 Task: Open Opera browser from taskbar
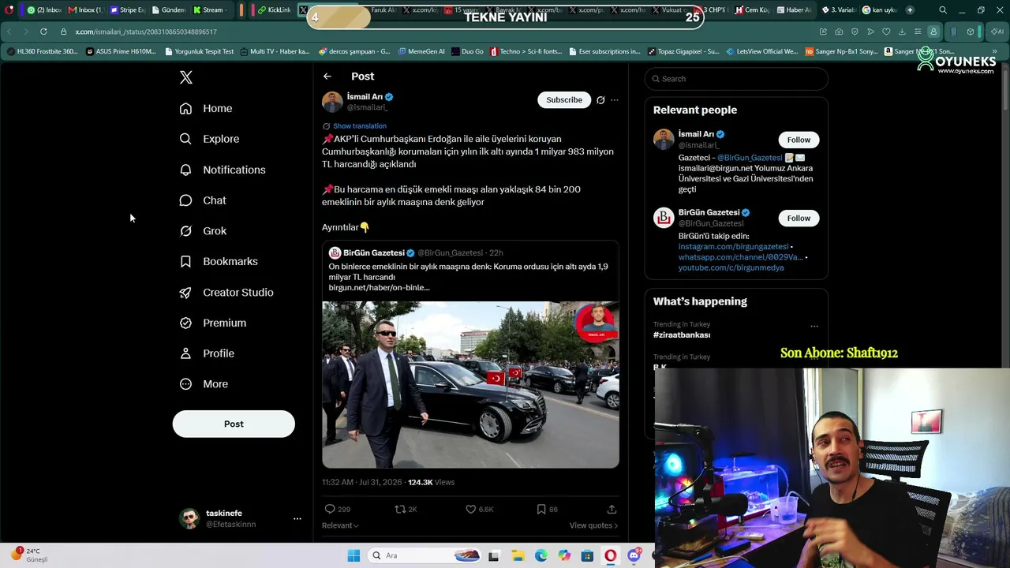pyautogui.click(x=611, y=556)
